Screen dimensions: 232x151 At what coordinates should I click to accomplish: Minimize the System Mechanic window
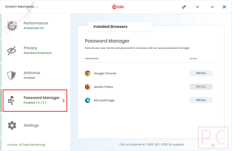[212, 7]
